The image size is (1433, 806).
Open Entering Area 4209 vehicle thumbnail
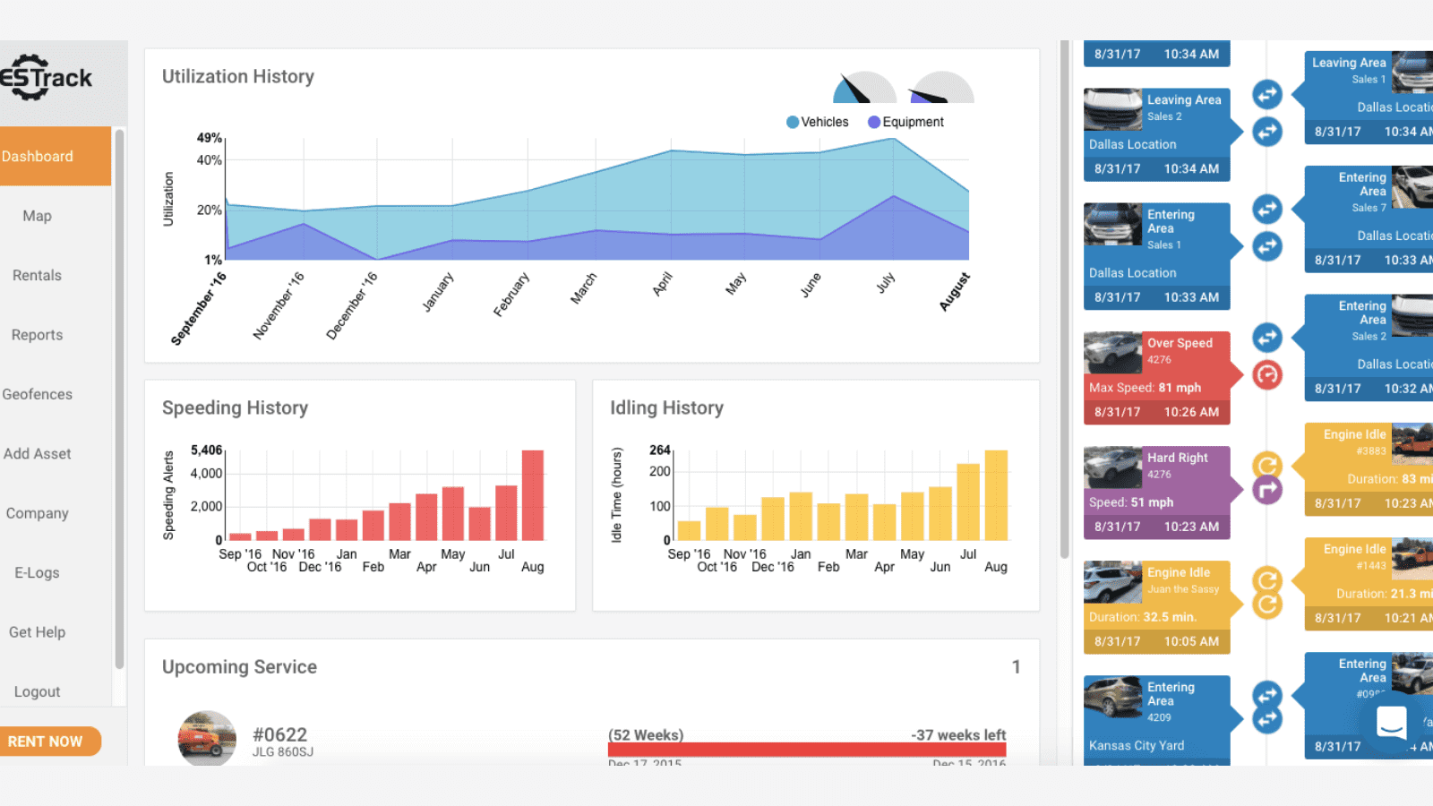point(1113,697)
